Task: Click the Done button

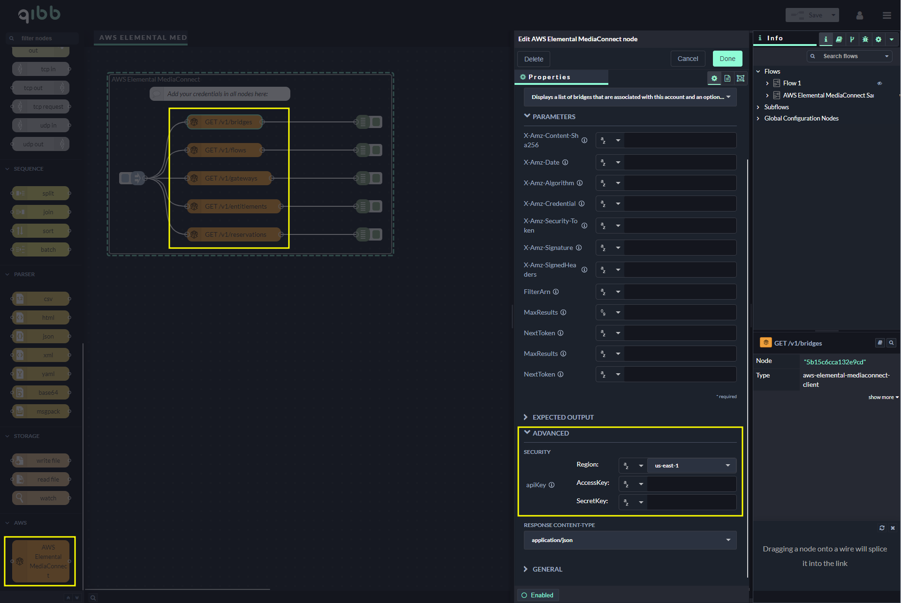Action: (x=727, y=59)
